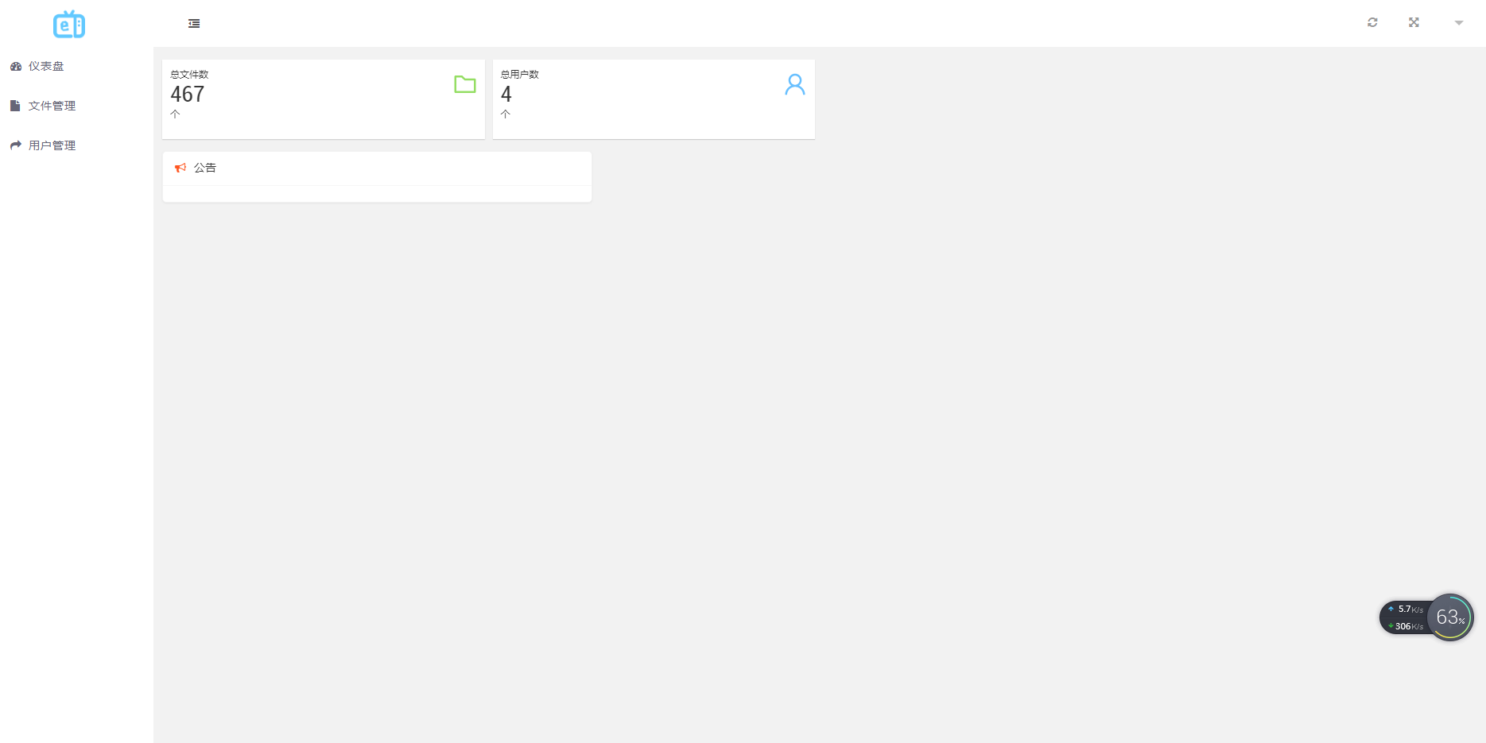The image size is (1486, 743).
Task: Click the dashboard gauge icon beside 仪表盘
Action: tap(16, 66)
